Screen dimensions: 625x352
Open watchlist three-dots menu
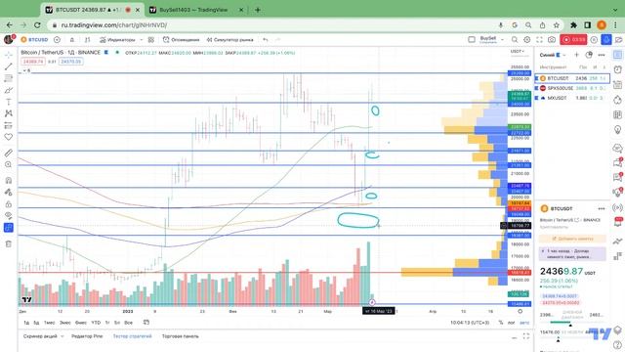click(x=602, y=55)
